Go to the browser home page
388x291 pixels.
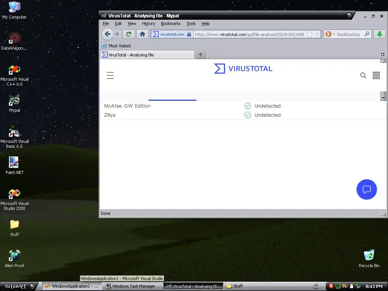tap(142, 34)
